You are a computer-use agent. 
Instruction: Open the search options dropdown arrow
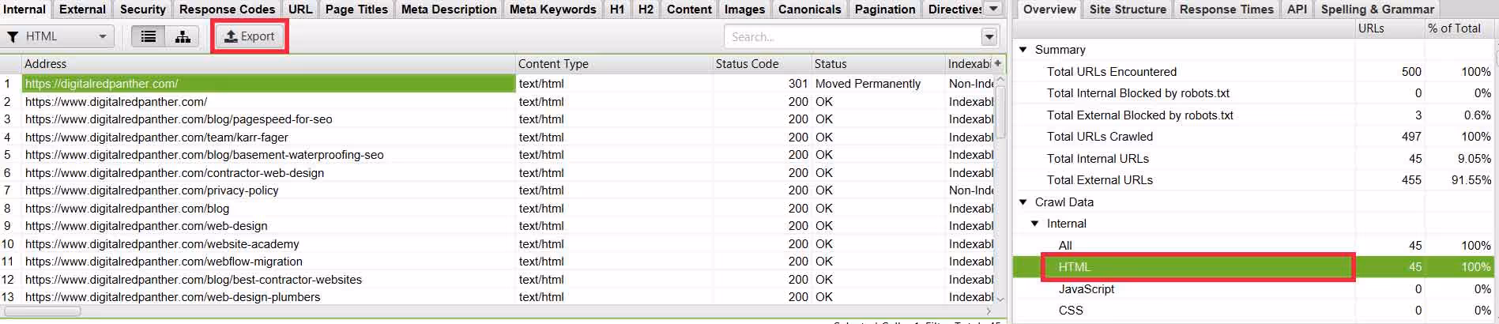[989, 36]
